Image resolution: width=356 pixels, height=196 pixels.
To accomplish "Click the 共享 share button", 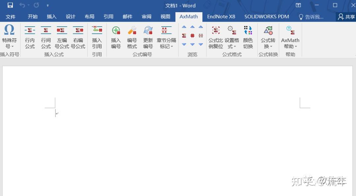I will click(346, 17).
